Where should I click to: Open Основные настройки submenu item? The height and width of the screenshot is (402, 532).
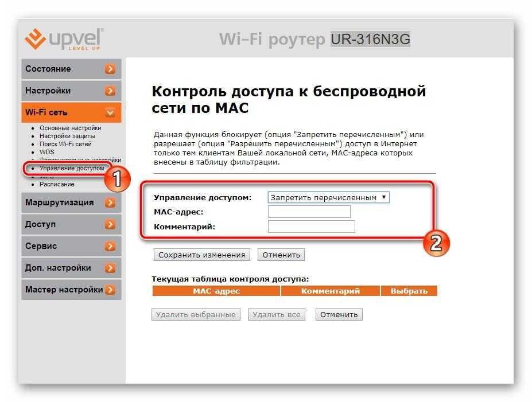point(70,128)
